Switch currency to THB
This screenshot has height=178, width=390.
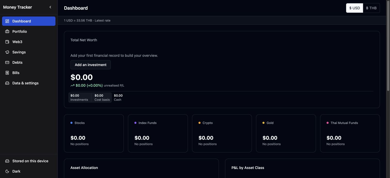[x=371, y=8]
